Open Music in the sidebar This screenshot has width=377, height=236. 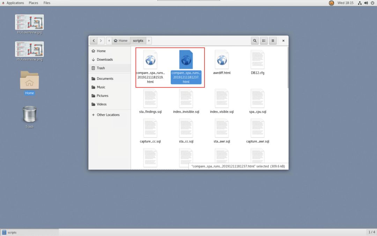[x=110, y=87]
